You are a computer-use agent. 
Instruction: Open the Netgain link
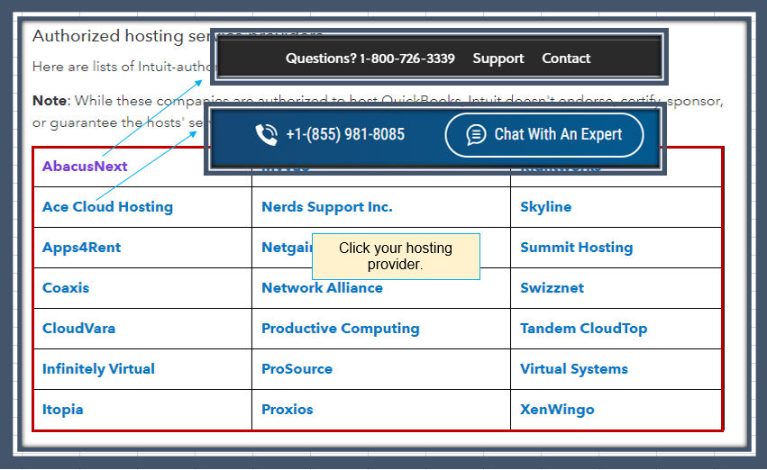[x=287, y=248]
